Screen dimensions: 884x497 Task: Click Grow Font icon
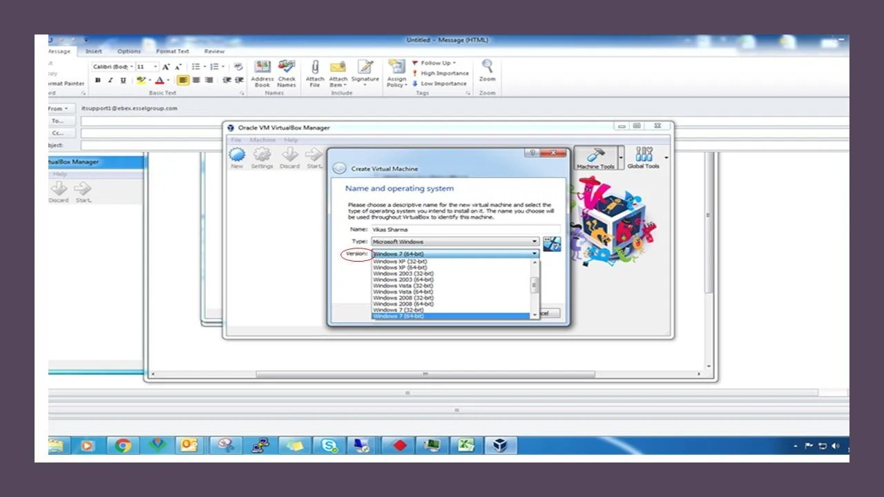pyautogui.click(x=166, y=67)
